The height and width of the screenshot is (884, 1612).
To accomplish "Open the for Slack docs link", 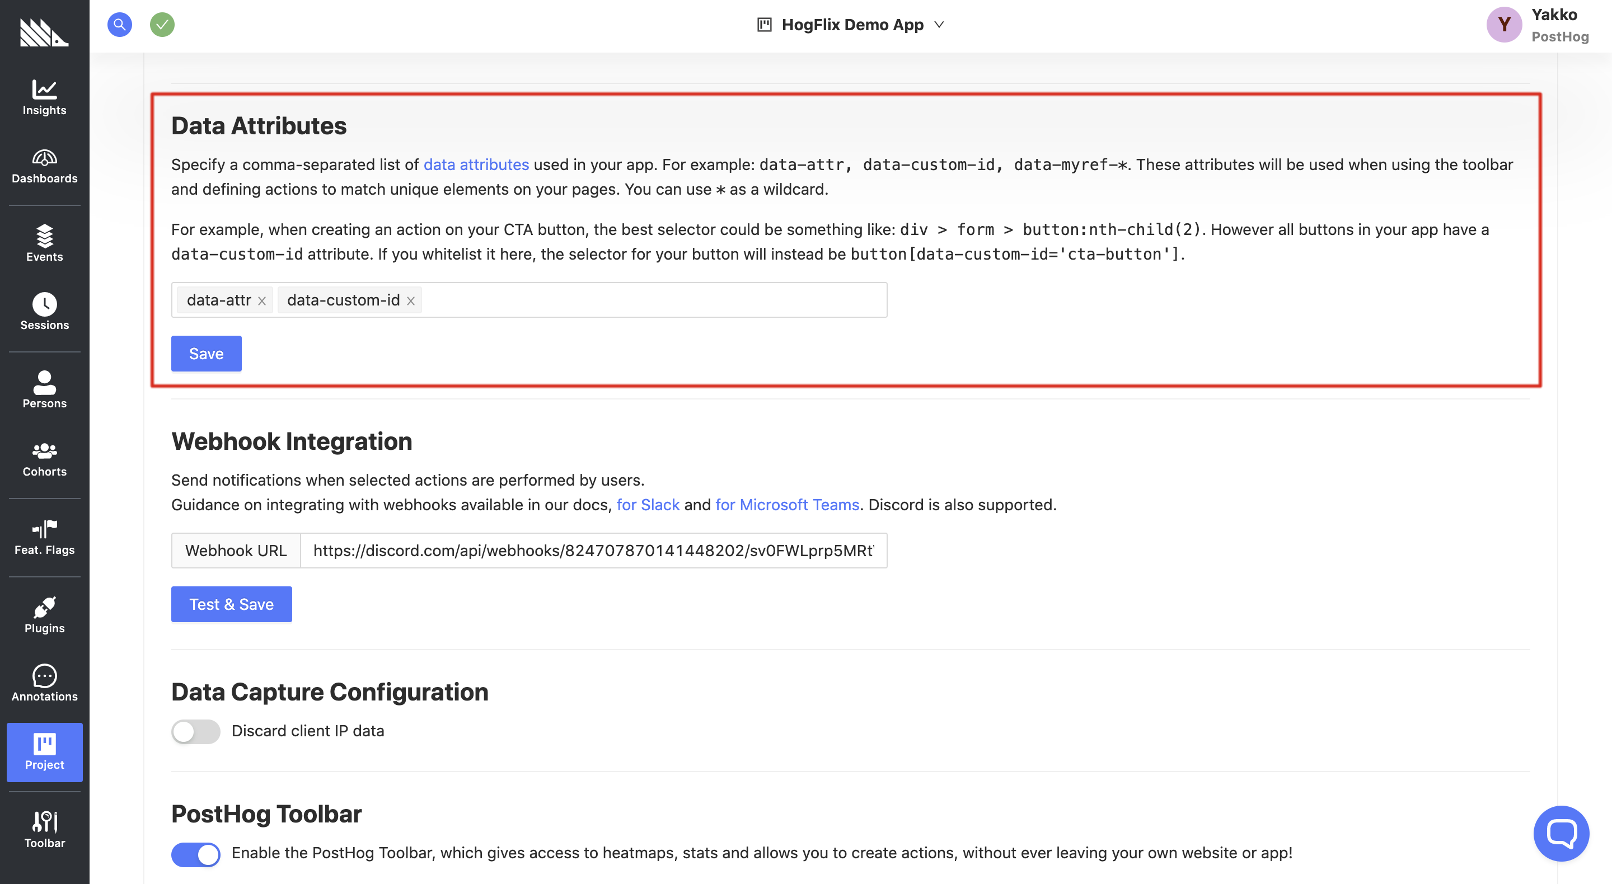I will [x=648, y=505].
